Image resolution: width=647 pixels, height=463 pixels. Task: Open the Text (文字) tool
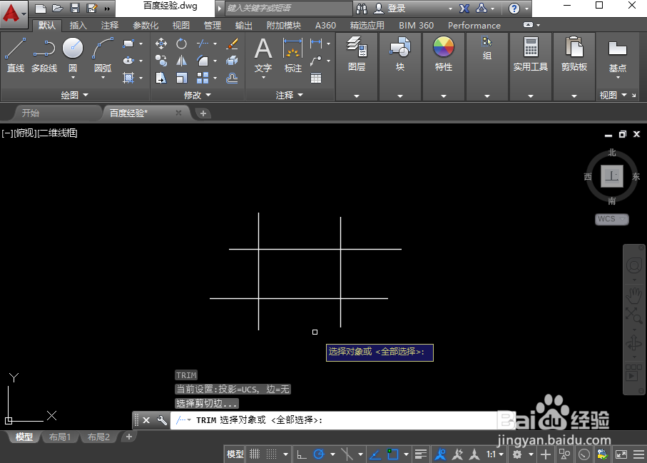click(263, 55)
